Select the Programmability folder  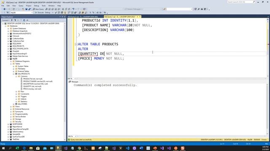[22, 114]
